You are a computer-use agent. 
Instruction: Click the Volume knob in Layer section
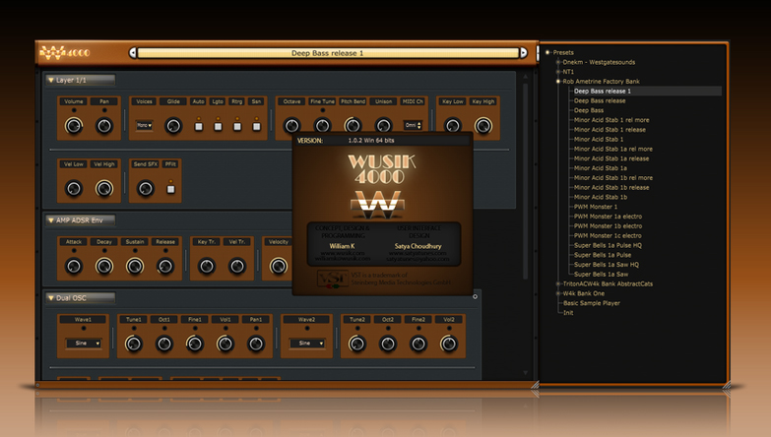click(x=73, y=126)
